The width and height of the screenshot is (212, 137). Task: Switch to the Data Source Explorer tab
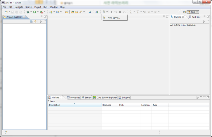pyautogui.click(x=105, y=97)
